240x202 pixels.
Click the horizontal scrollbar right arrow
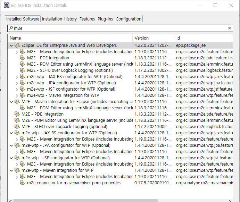[230, 201]
